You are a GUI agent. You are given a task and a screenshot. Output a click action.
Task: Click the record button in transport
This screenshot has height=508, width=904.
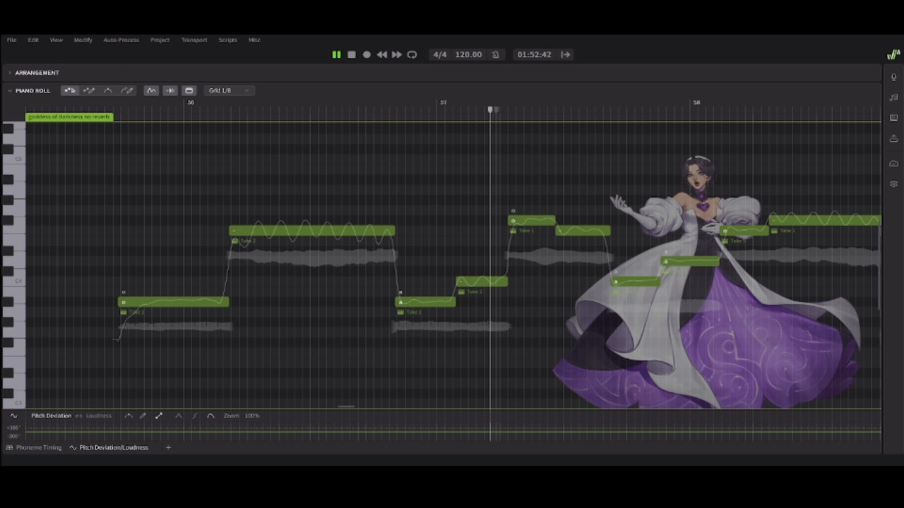pos(367,54)
